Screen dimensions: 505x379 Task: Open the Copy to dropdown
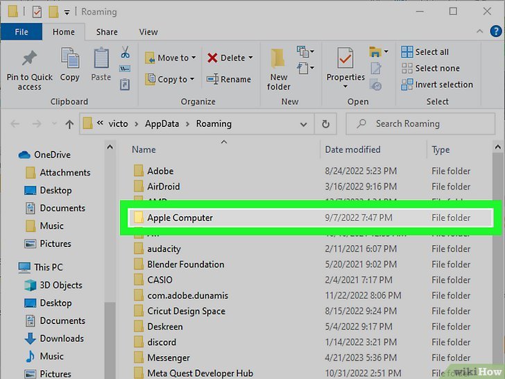170,79
